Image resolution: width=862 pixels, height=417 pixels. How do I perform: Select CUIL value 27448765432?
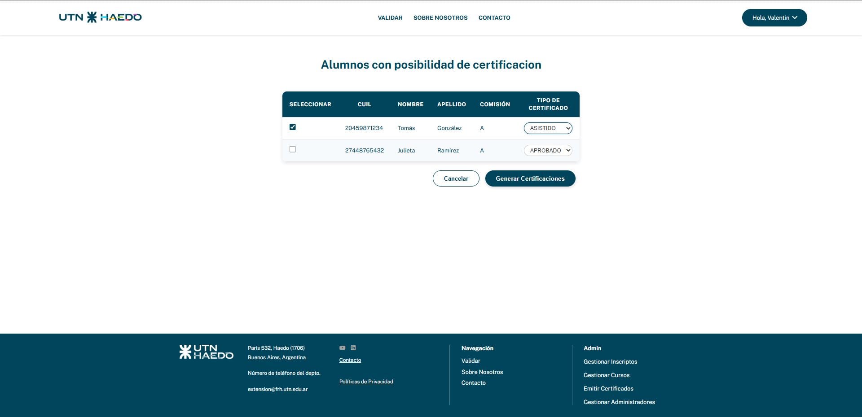click(x=365, y=151)
